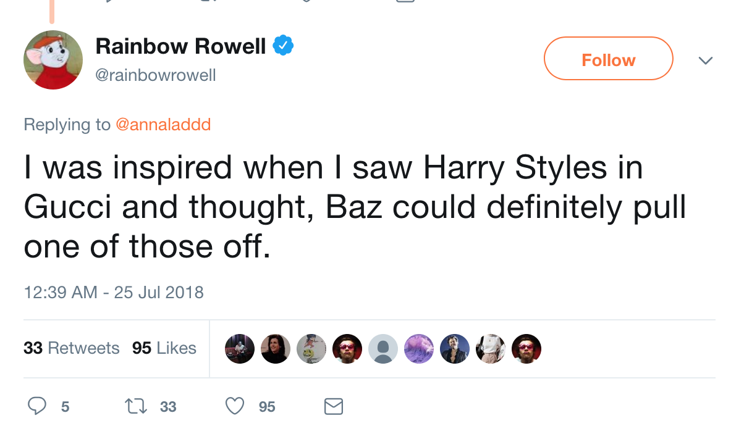Open the purple-toned liker avatar
This screenshot has height=447, width=744.
[x=418, y=349]
